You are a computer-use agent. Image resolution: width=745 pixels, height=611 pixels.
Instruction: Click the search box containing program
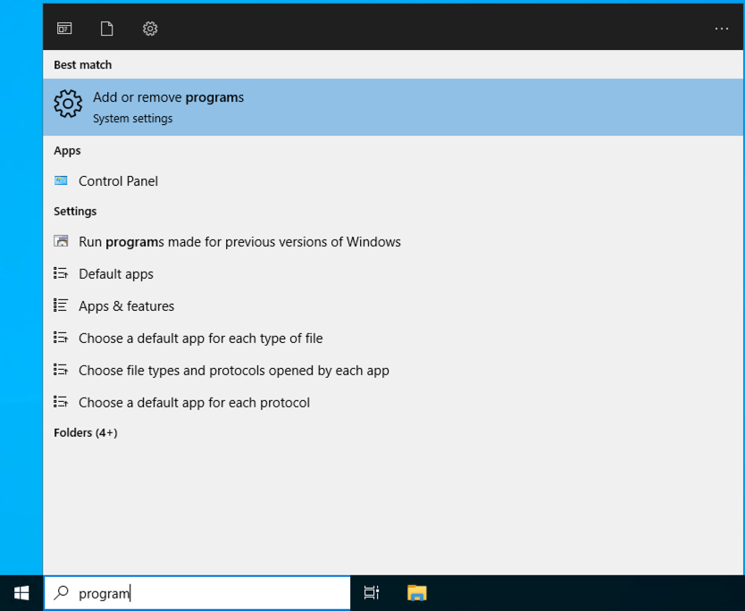(197, 593)
